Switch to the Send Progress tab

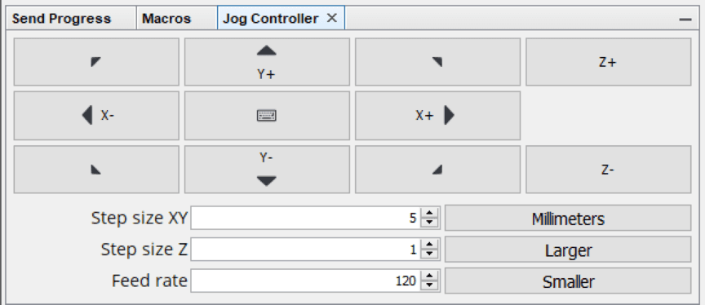(x=61, y=19)
